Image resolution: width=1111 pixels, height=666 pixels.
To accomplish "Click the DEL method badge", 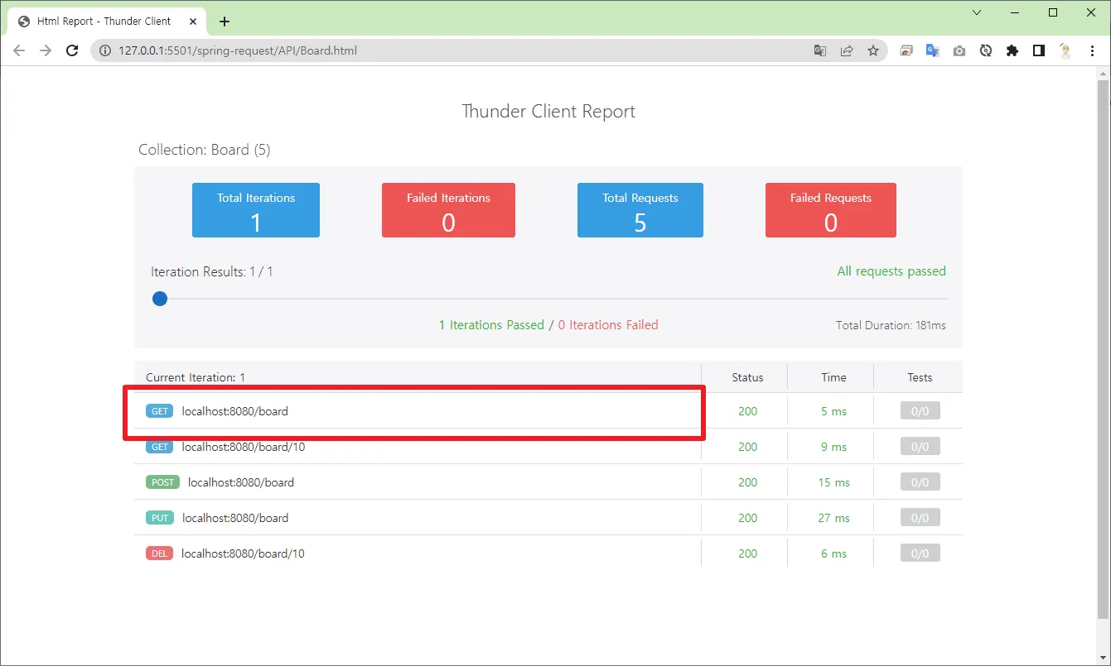I will pyautogui.click(x=159, y=553).
